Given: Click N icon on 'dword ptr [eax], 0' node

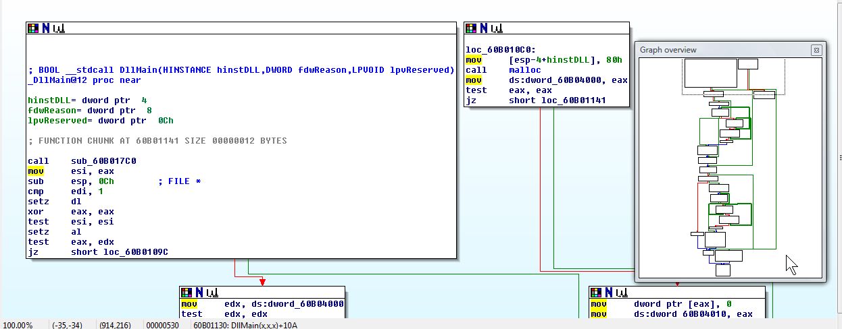Looking at the screenshot, I should (x=609, y=292).
